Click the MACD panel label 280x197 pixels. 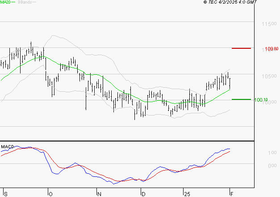7,147
